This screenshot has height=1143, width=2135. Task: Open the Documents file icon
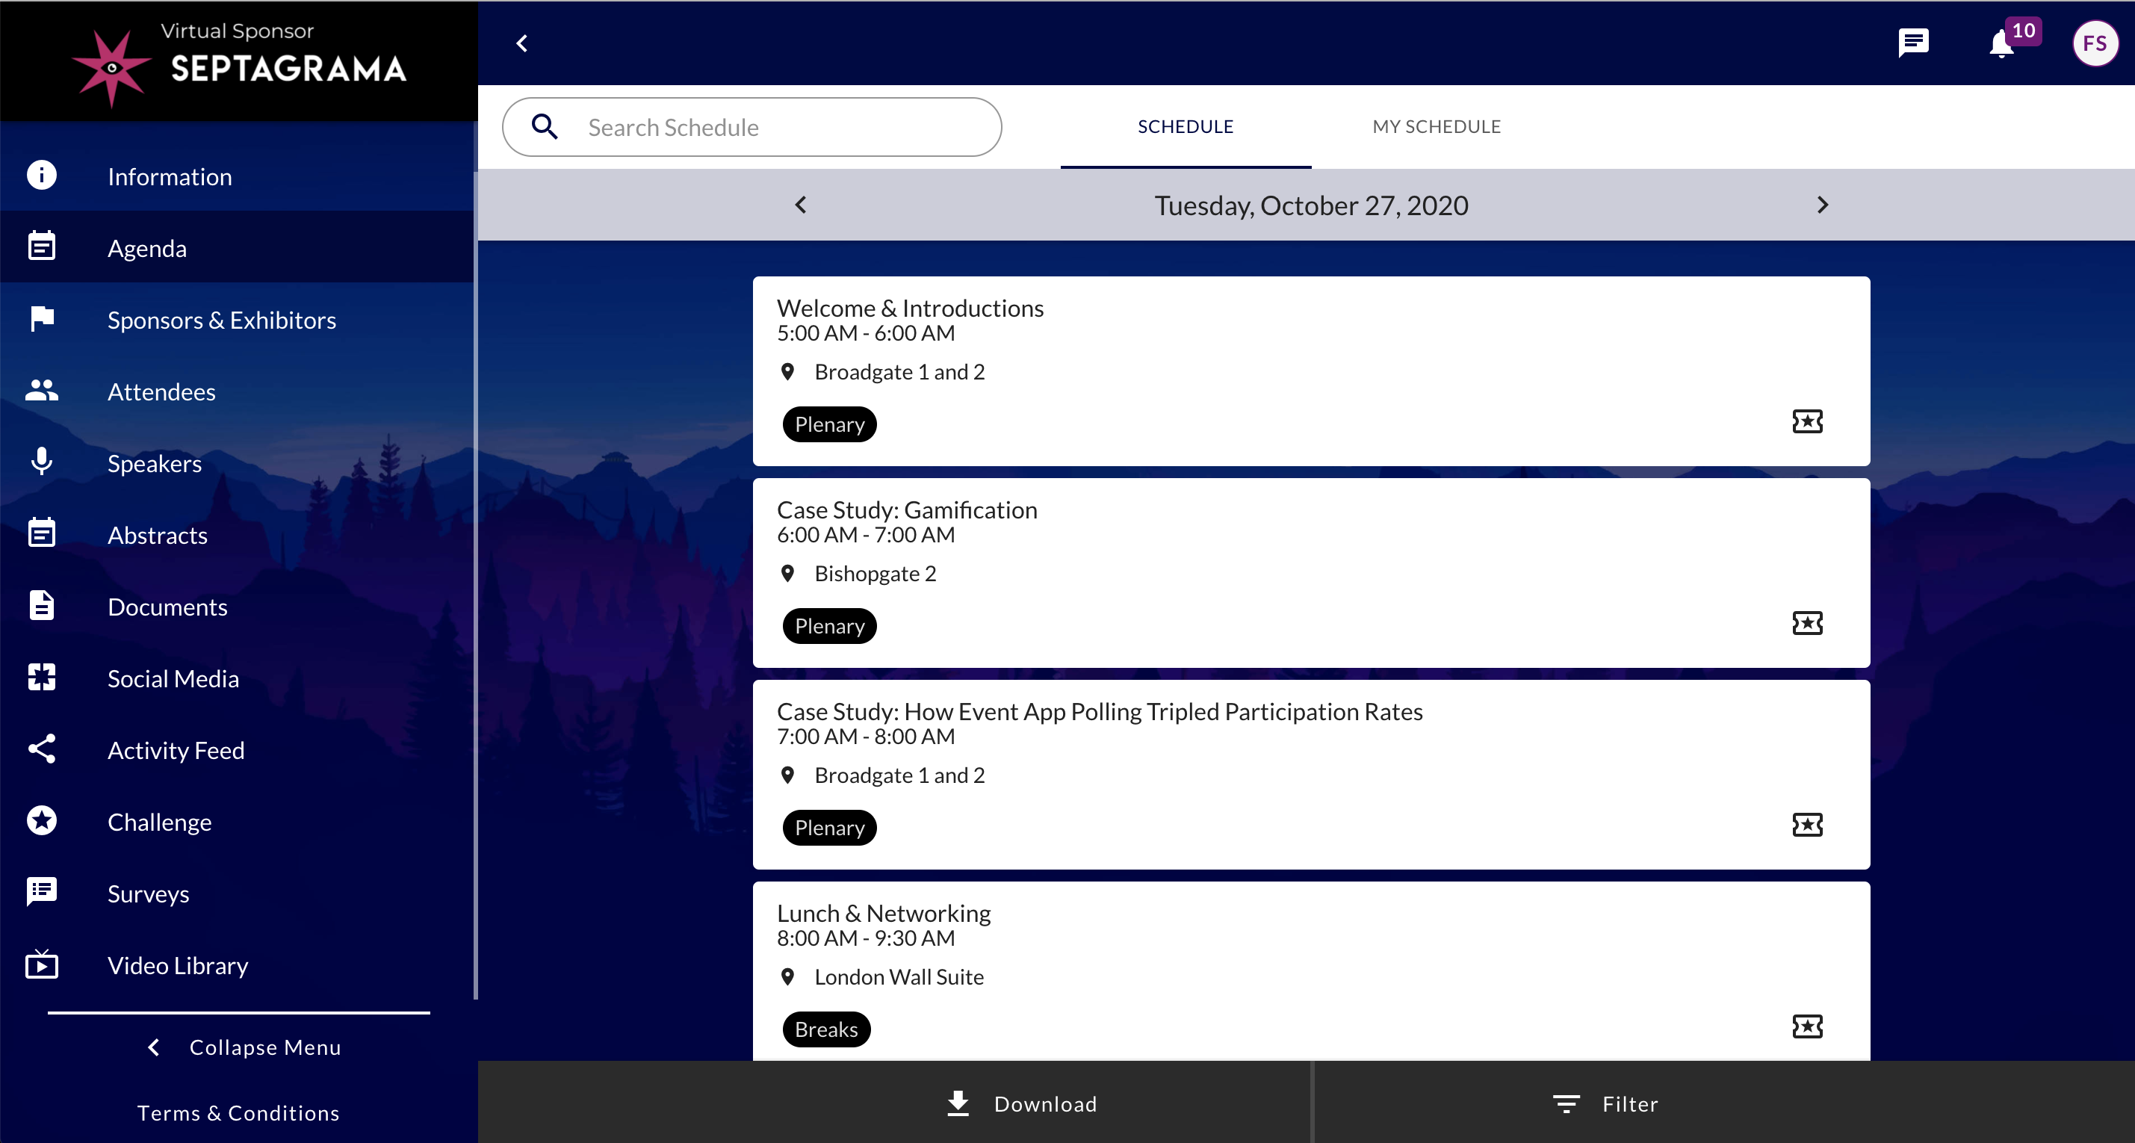[x=41, y=605]
